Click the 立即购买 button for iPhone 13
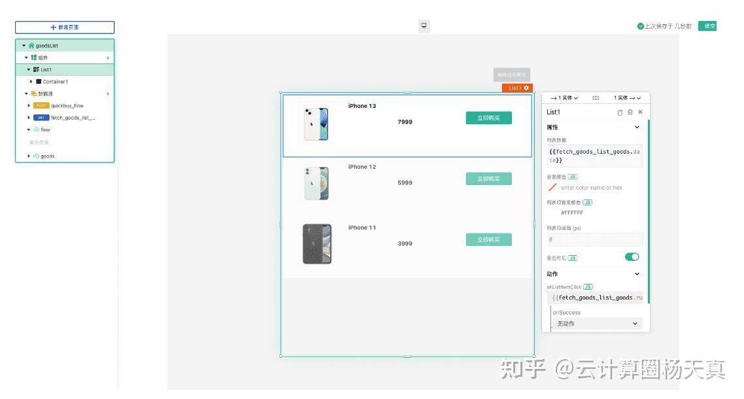Viewport: 744px width, 399px height. pos(488,118)
